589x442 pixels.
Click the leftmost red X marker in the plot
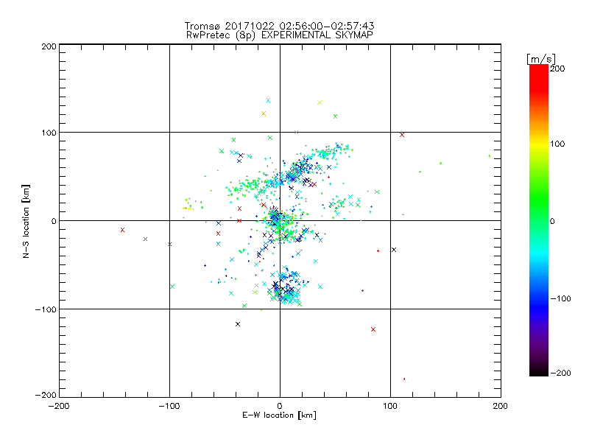(122, 230)
